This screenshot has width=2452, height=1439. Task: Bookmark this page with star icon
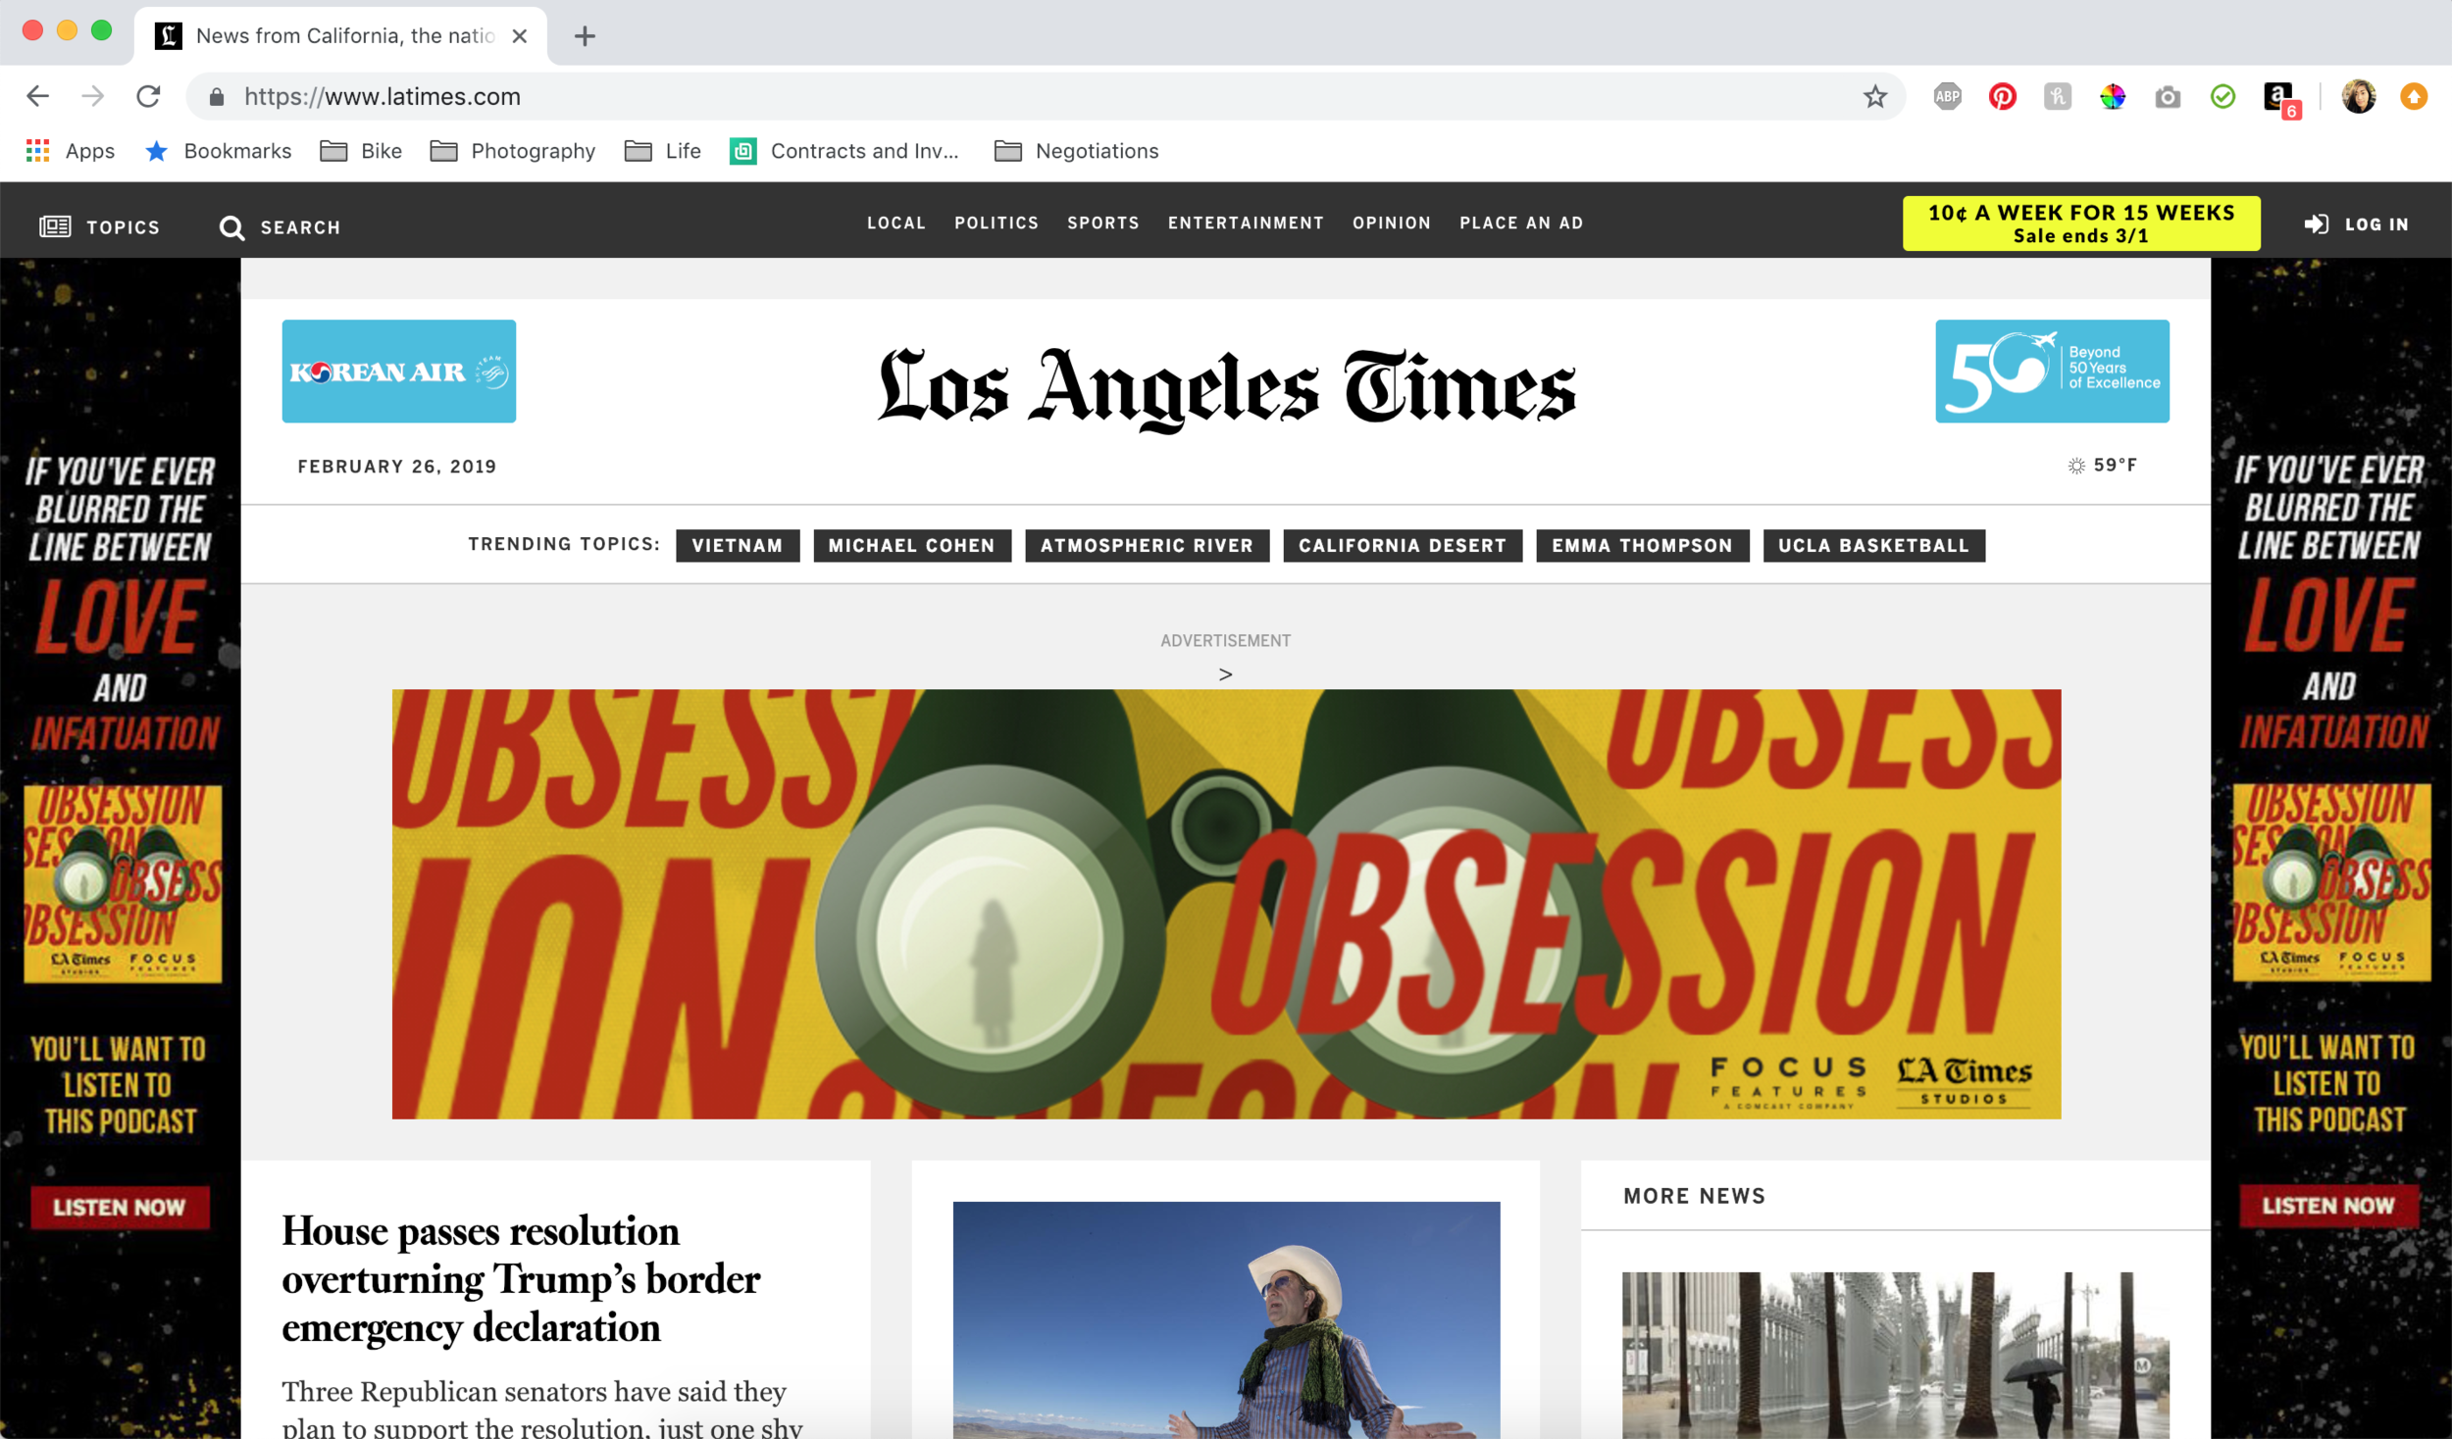coord(1875,96)
